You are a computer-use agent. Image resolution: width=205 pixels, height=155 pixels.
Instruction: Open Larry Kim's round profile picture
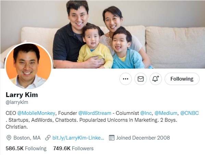click(x=28, y=66)
